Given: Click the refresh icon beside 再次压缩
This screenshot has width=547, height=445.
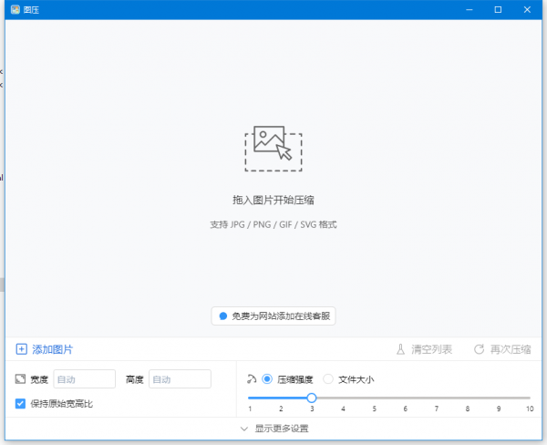Looking at the screenshot, I should coord(479,349).
